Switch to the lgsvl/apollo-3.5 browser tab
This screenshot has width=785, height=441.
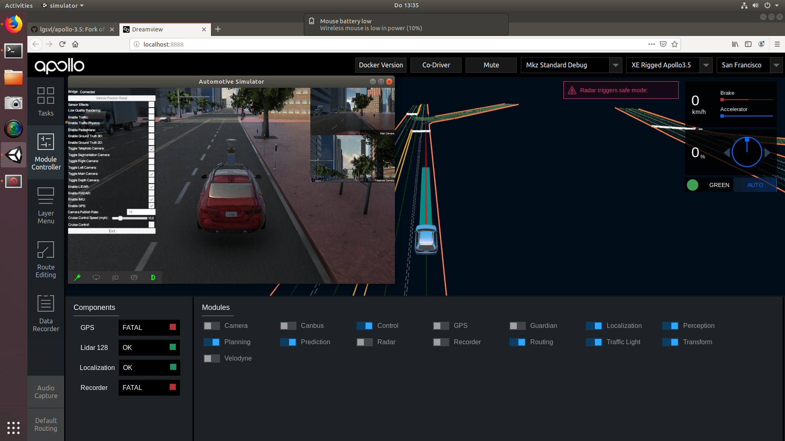(73, 29)
